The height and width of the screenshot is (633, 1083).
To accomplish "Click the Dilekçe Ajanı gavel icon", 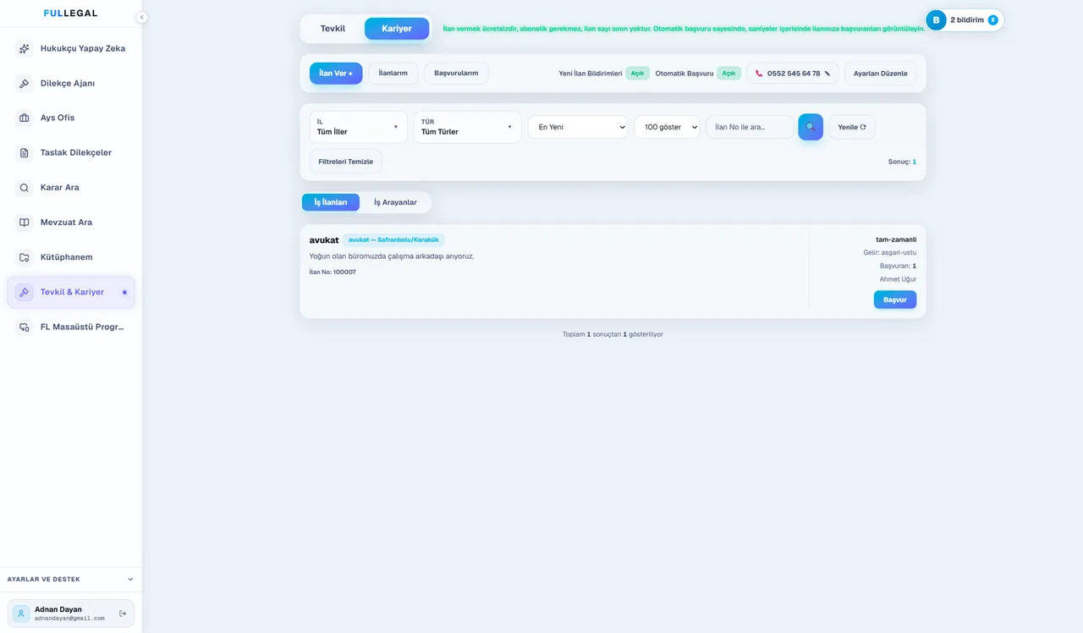I will (x=24, y=83).
